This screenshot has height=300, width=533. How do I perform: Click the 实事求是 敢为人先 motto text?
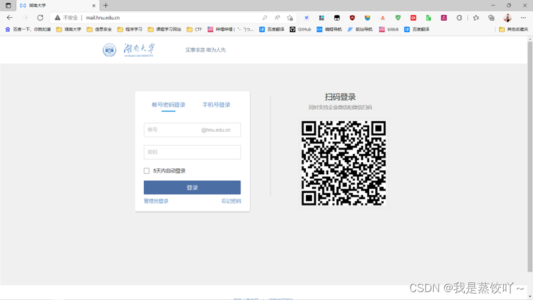tap(206, 50)
